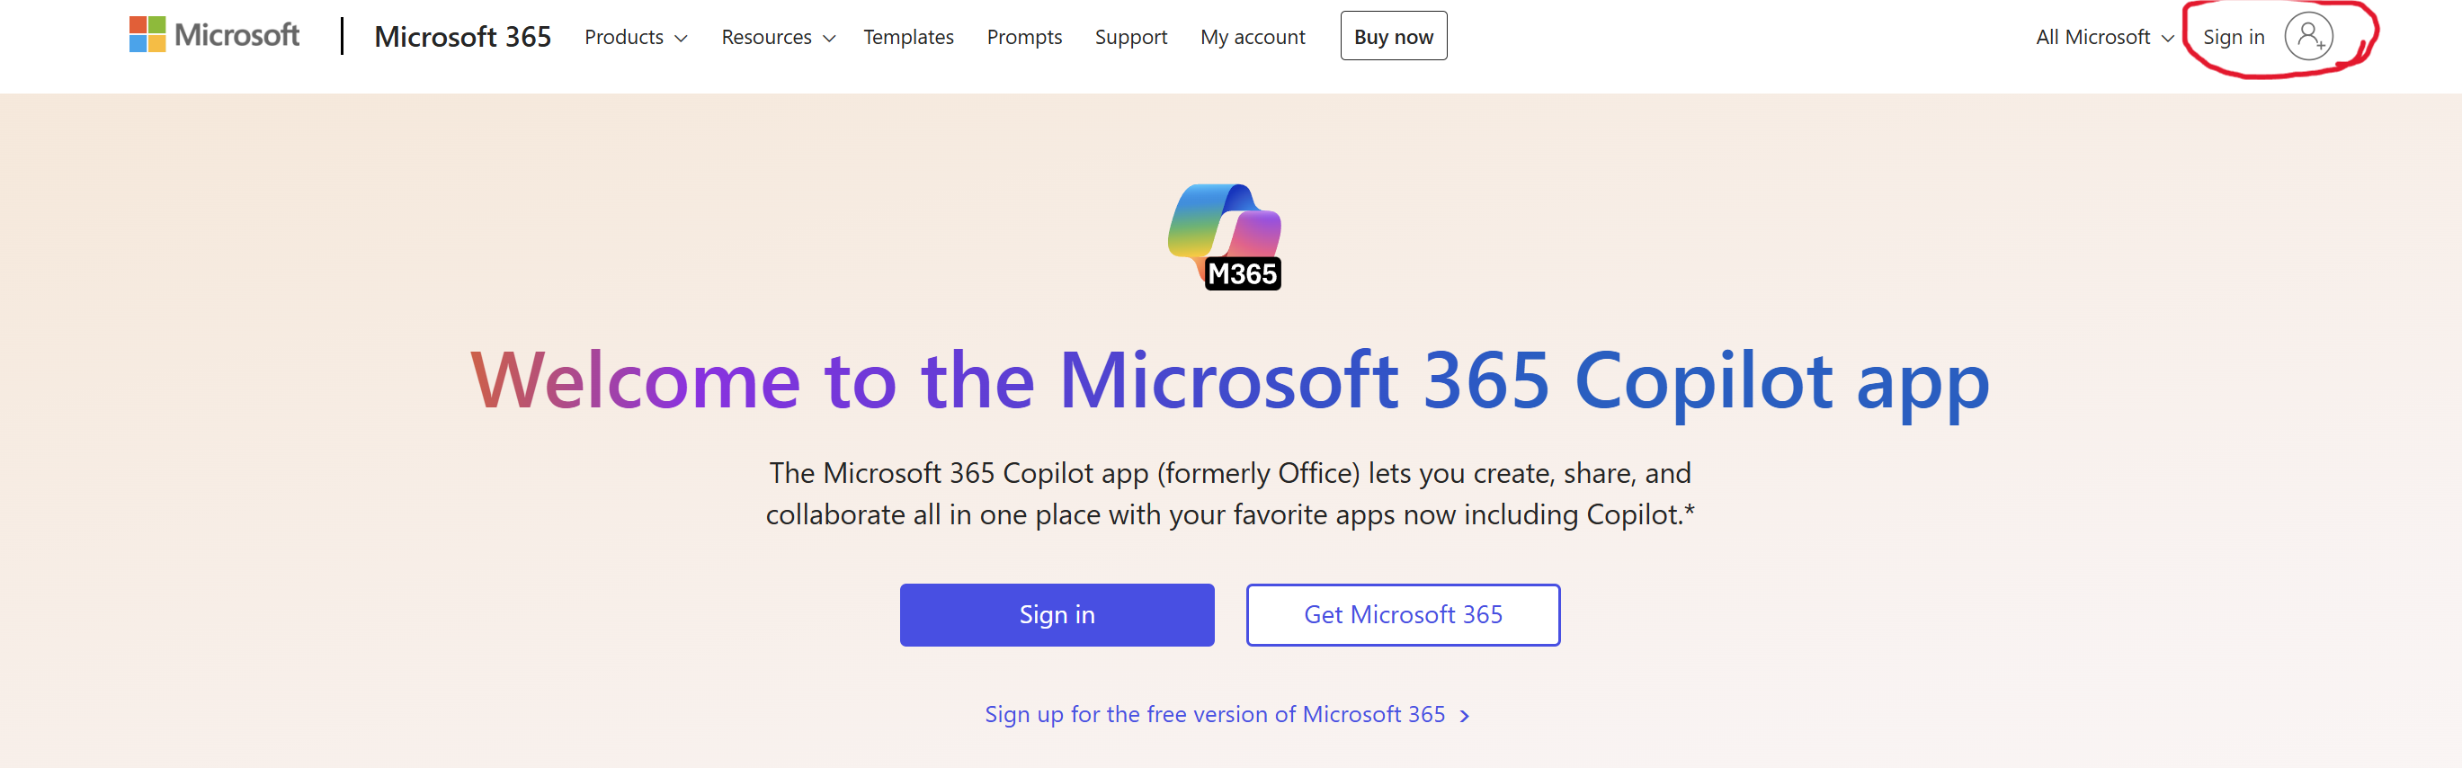This screenshot has height=768, width=2462.
Task: Click the chevron beside All Microsoft
Action: click(x=2168, y=39)
